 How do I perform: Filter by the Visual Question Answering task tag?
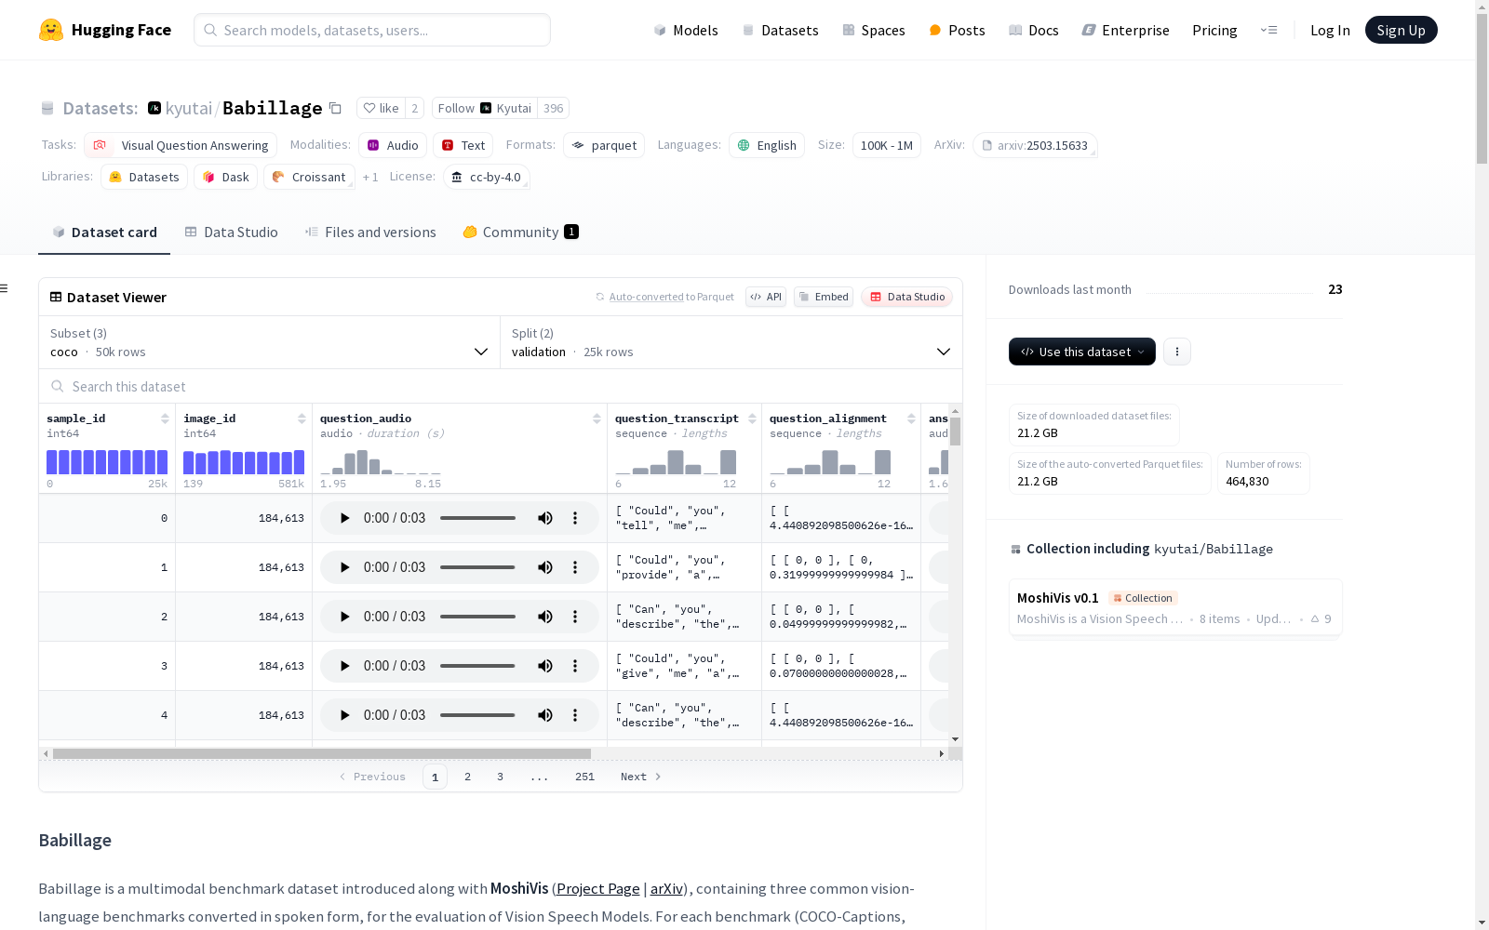(x=181, y=145)
